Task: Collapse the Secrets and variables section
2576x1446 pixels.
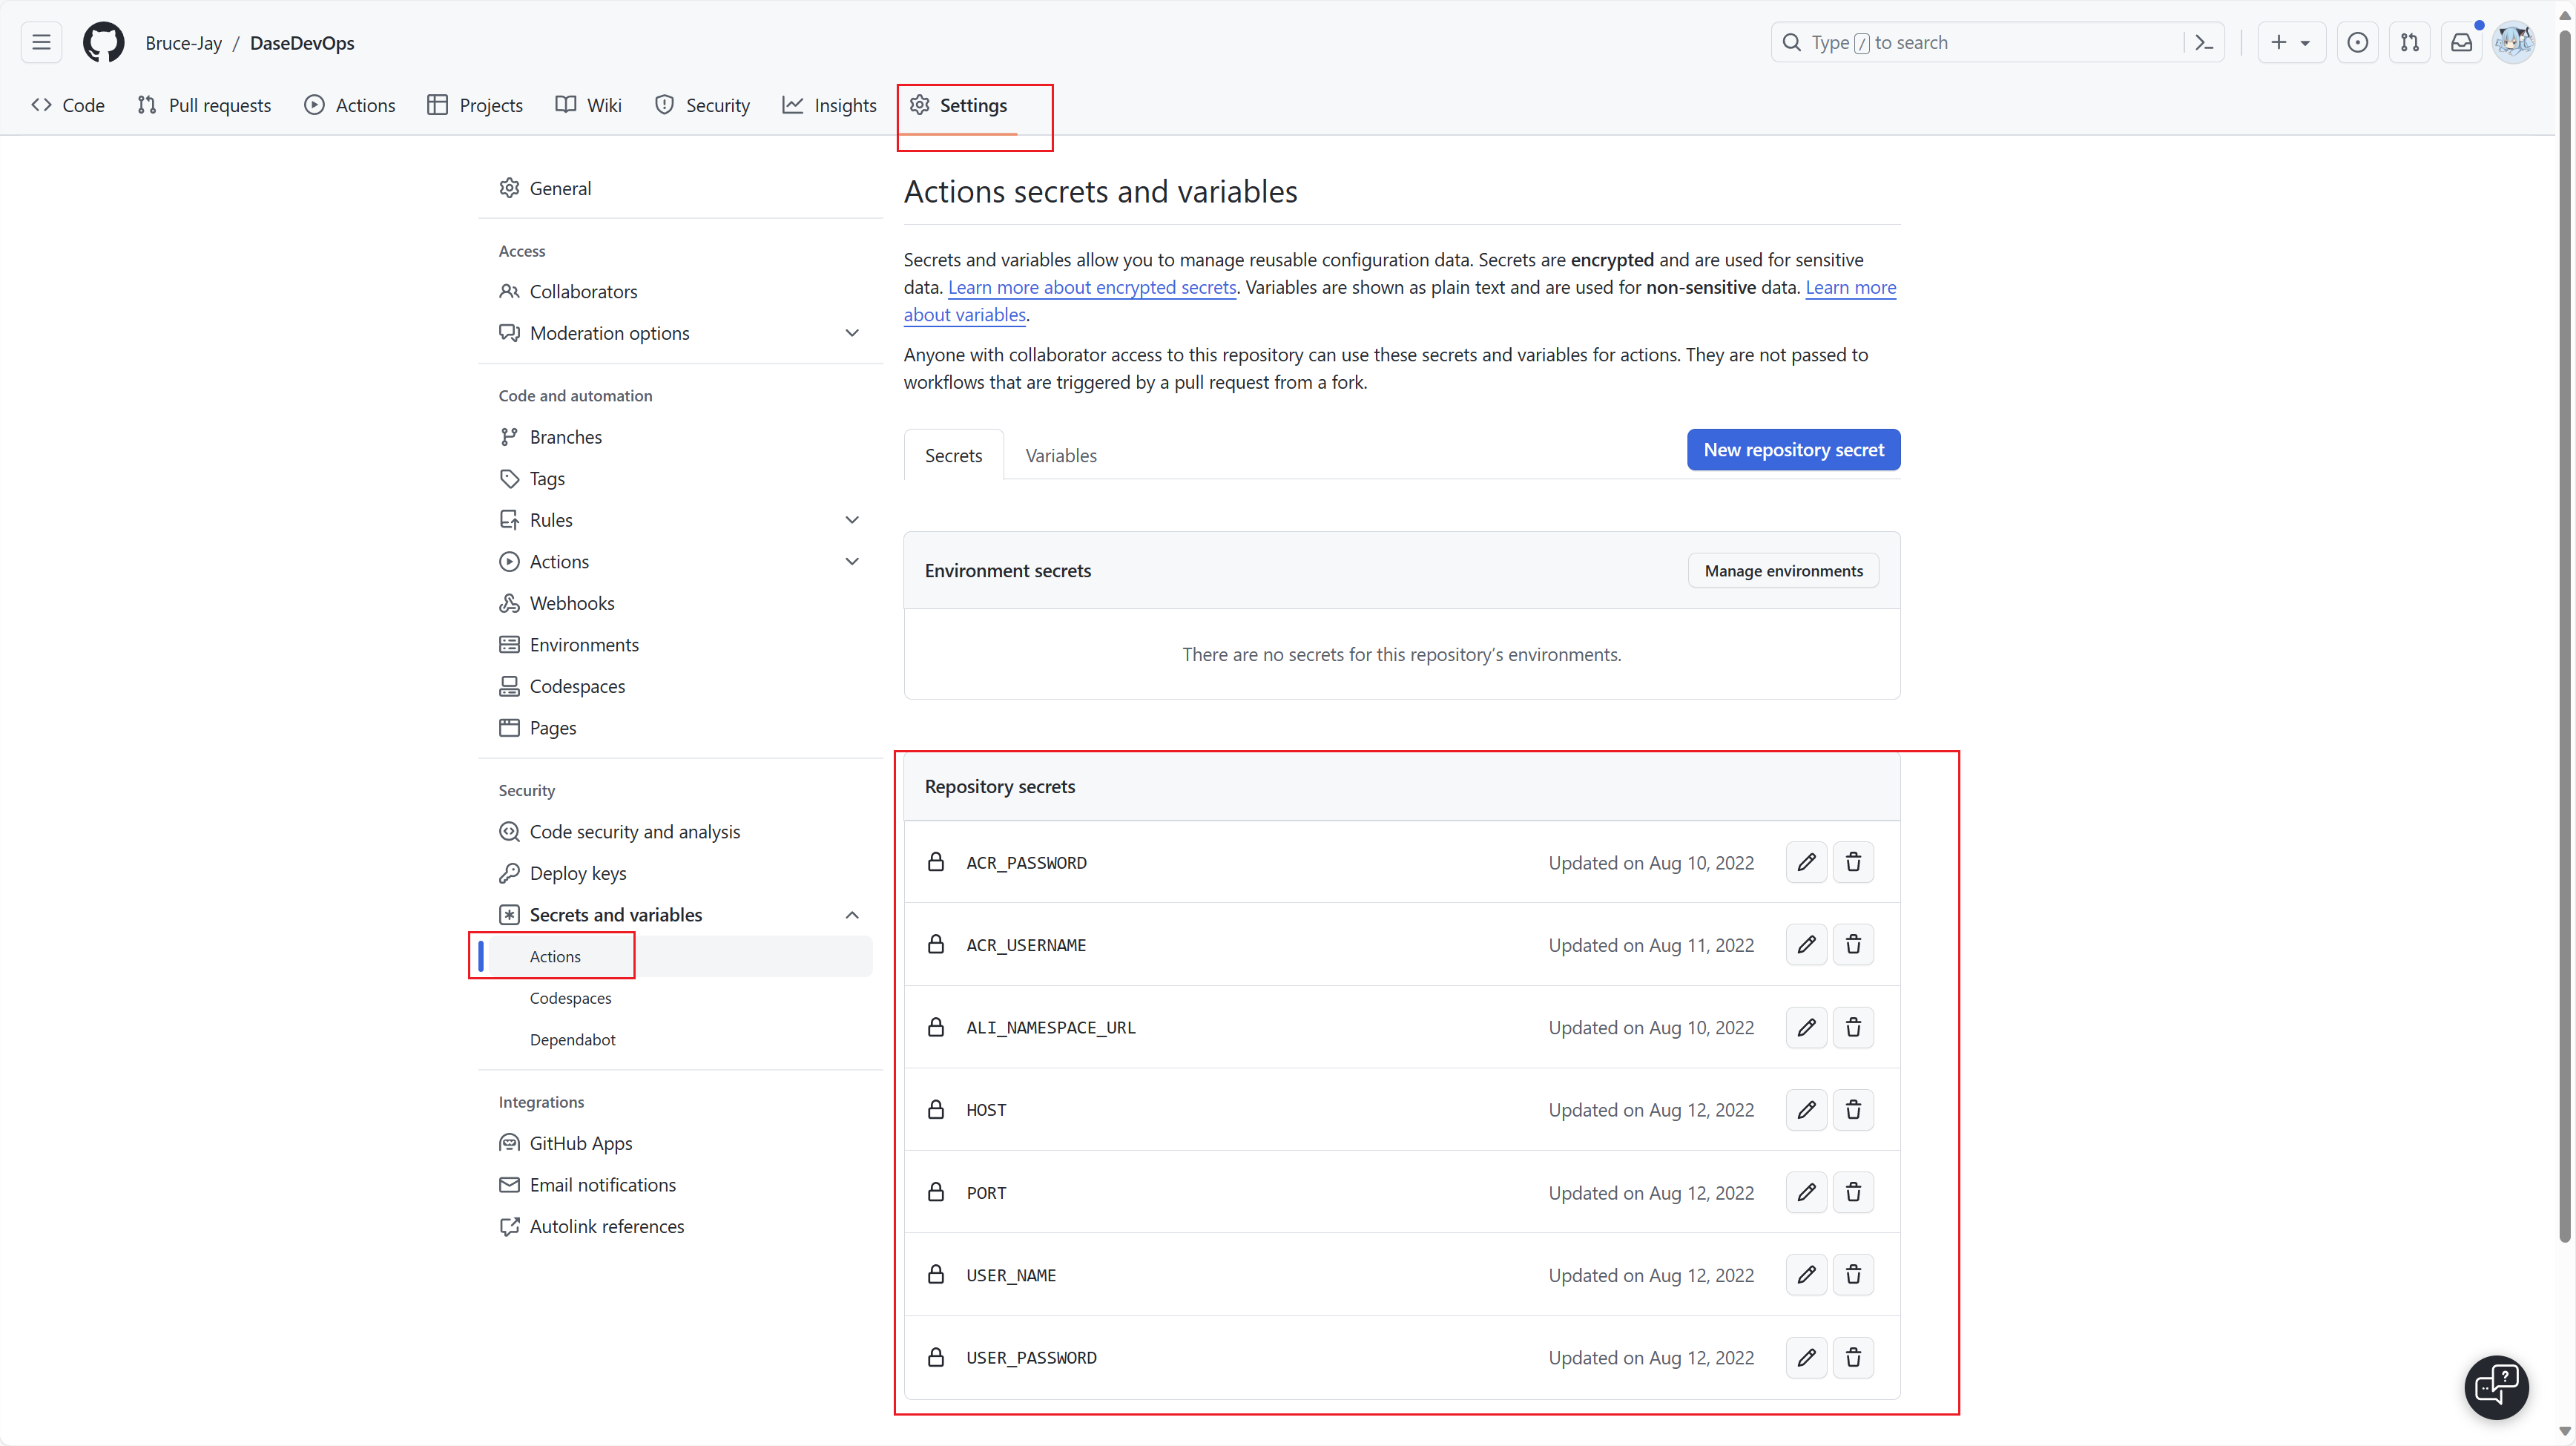Action: 851,915
